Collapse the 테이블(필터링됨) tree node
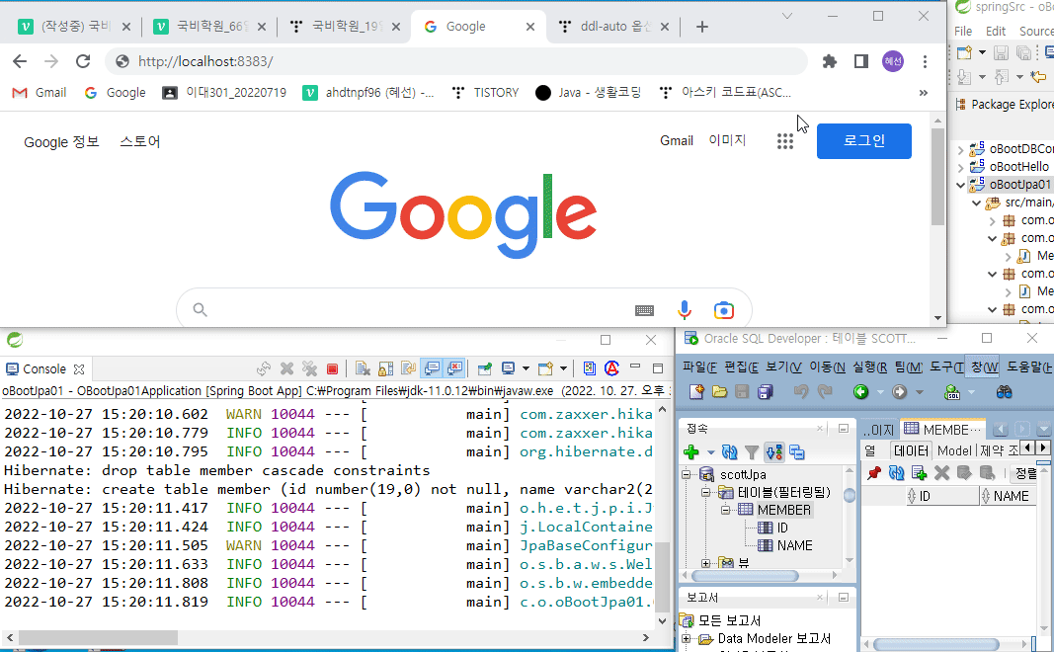This screenshot has width=1054, height=652. coord(706,493)
